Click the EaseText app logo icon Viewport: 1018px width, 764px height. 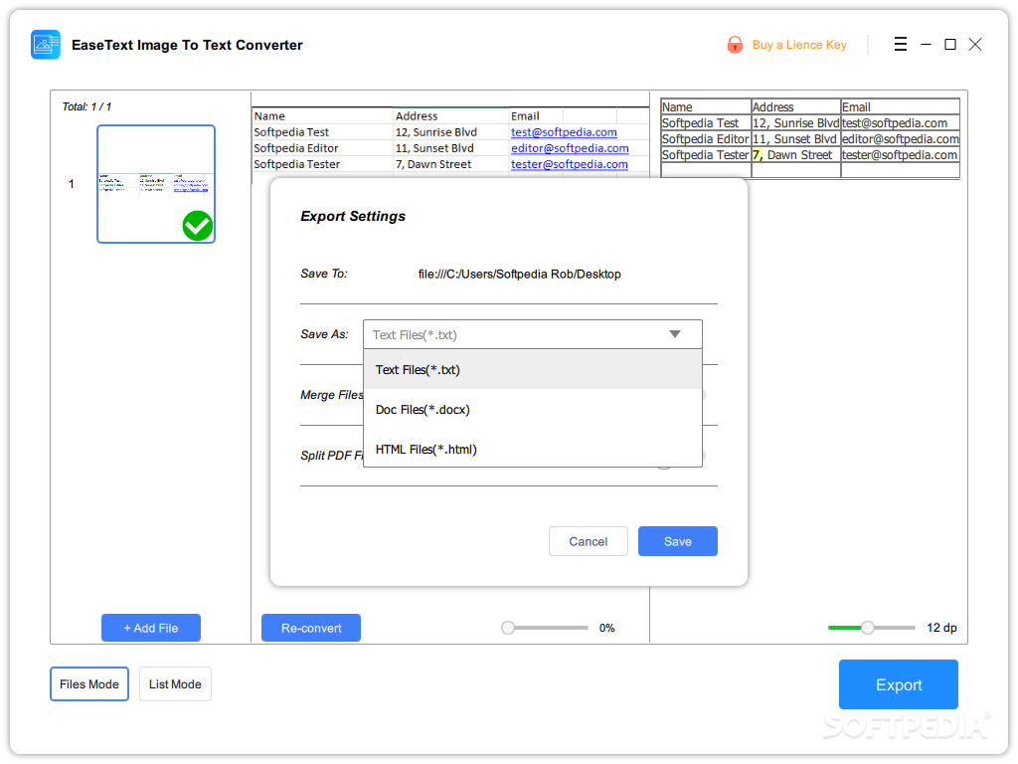pyautogui.click(x=46, y=45)
